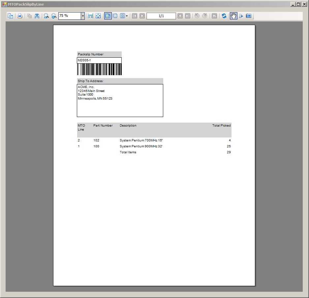Fit whole page in window

(x=98, y=16)
